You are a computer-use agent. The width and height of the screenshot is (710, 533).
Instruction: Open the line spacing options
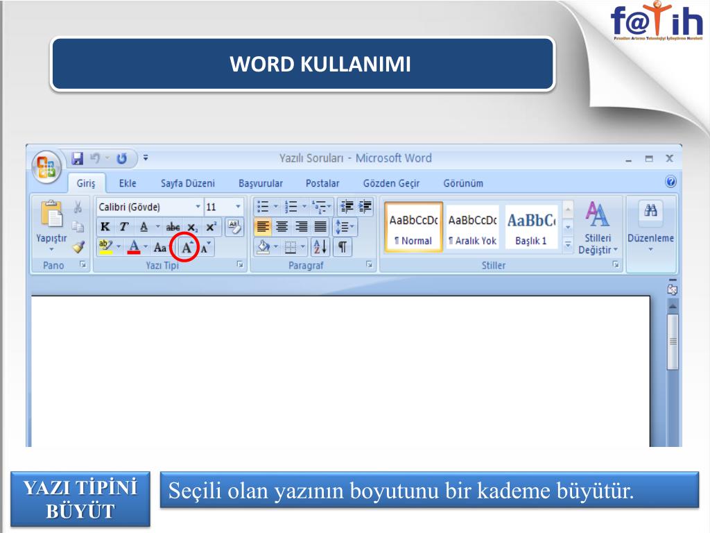[345, 226]
